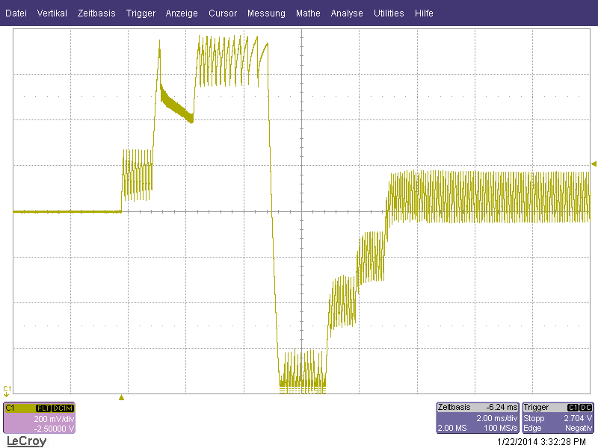Image resolution: width=598 pixels, height=448 pixels.
Task: Click the 2.704 V trigger level
Action: pyautogui.click(x=578, y=418)
